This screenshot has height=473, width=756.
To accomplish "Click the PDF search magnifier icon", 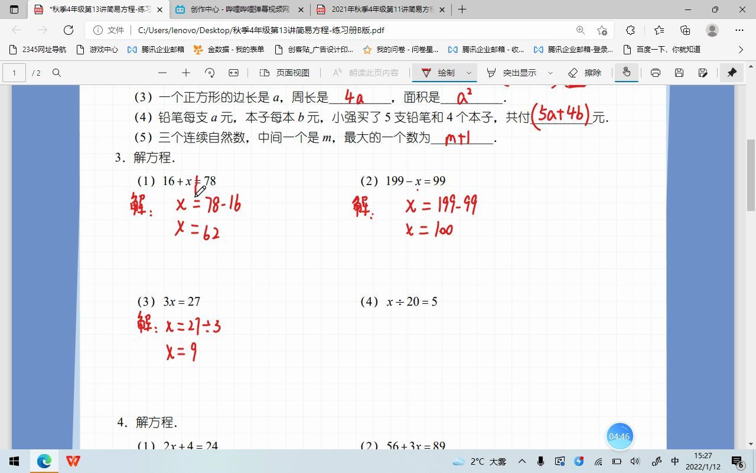I will pos(57,73).
